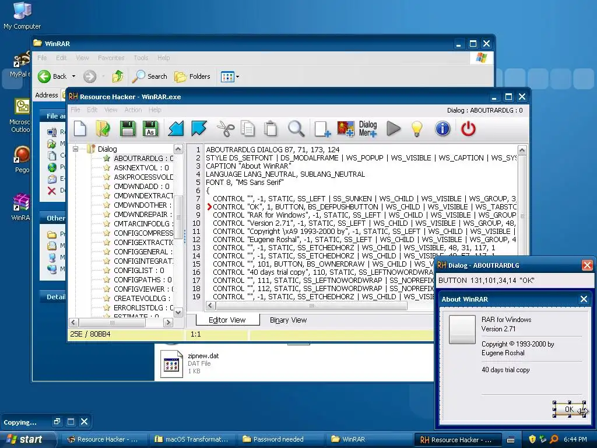This screenshot has width=597, height=448.
Task: Open Resource Hacker Action menu
Action: [x=133, y=110]
